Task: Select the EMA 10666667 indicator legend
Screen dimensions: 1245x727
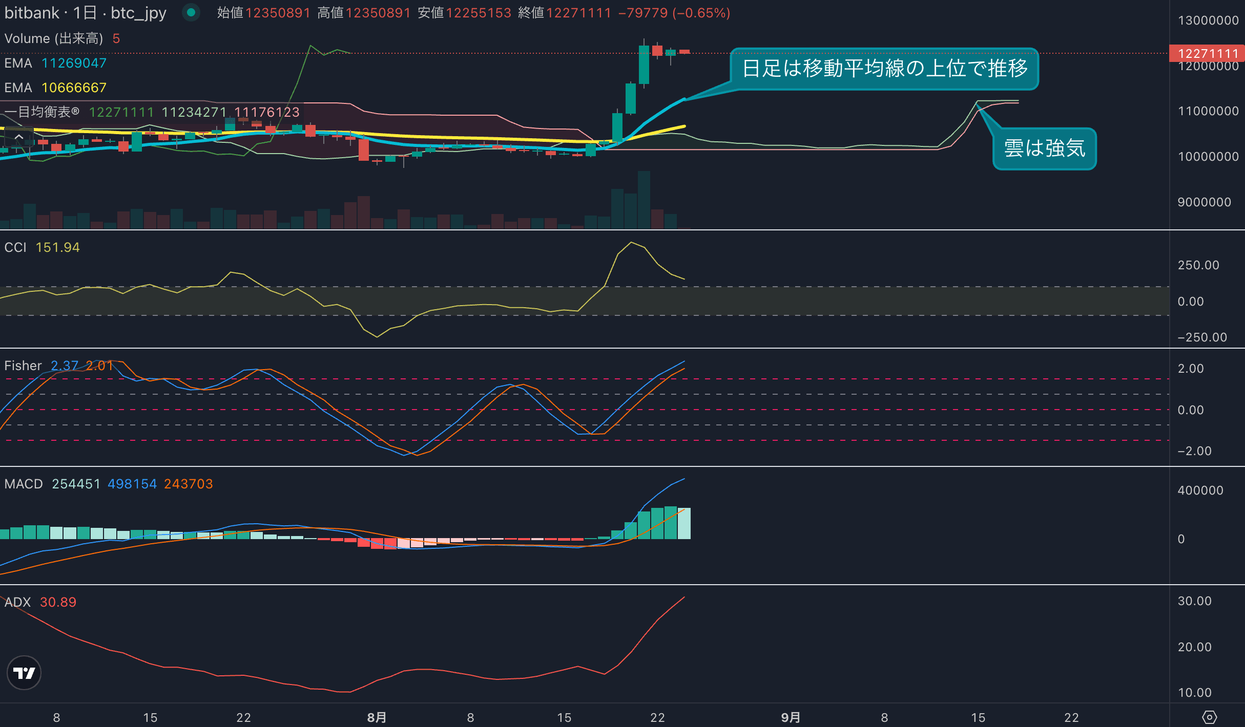Action: point(55,88)
